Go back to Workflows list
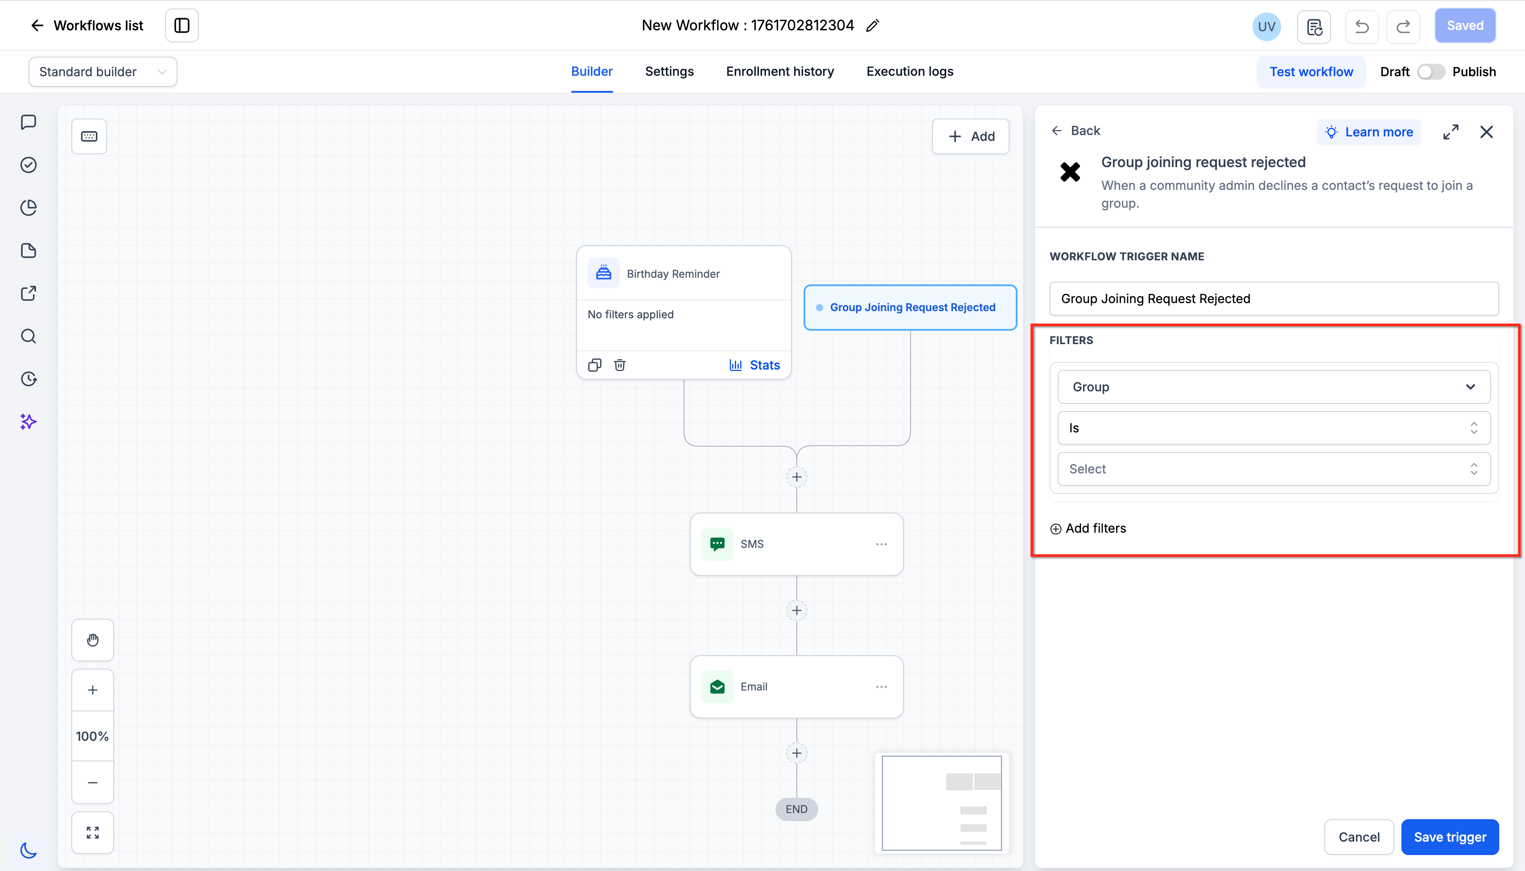 tap(87, 26)
